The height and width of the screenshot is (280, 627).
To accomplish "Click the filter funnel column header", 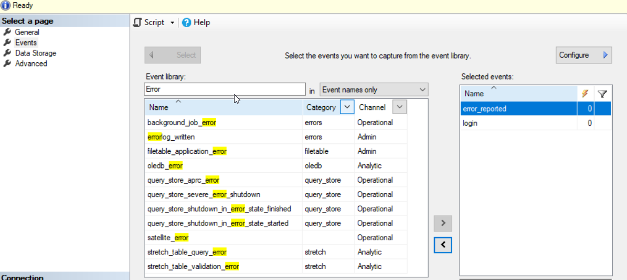I will 602,94.
